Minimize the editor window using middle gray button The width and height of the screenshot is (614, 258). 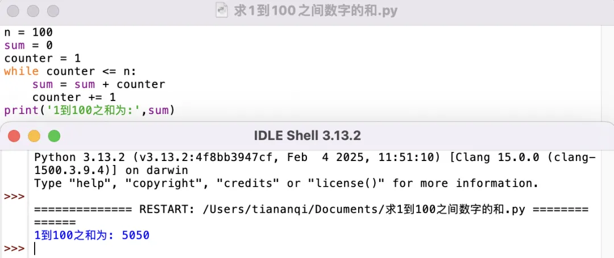(x=34, y=11)
